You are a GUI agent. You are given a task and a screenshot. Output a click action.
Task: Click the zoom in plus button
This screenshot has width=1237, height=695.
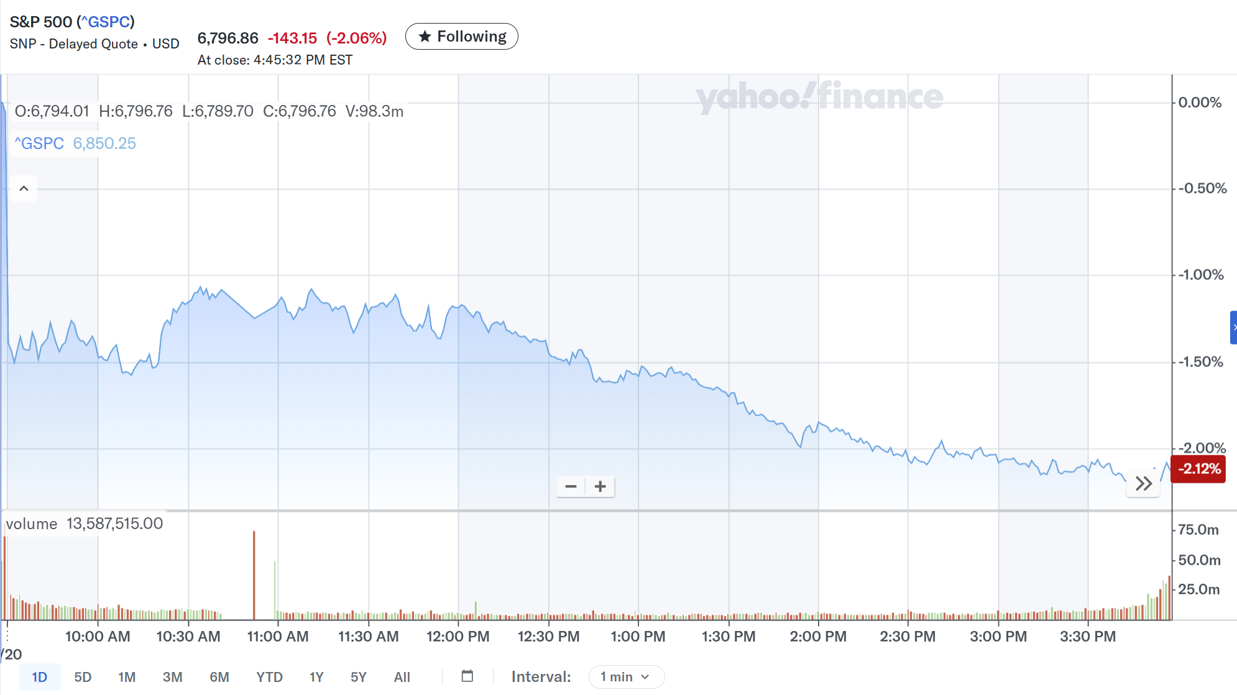[x=600, y=487]
